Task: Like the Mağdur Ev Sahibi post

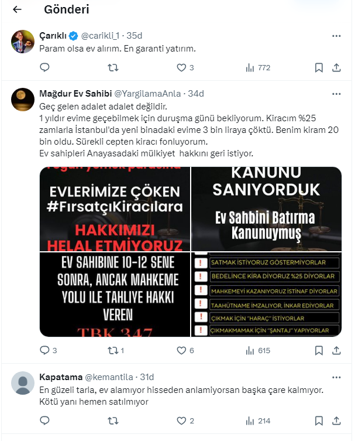Action: point(185,350)
